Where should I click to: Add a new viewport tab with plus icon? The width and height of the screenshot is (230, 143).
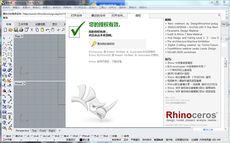(x=59, y=130)
